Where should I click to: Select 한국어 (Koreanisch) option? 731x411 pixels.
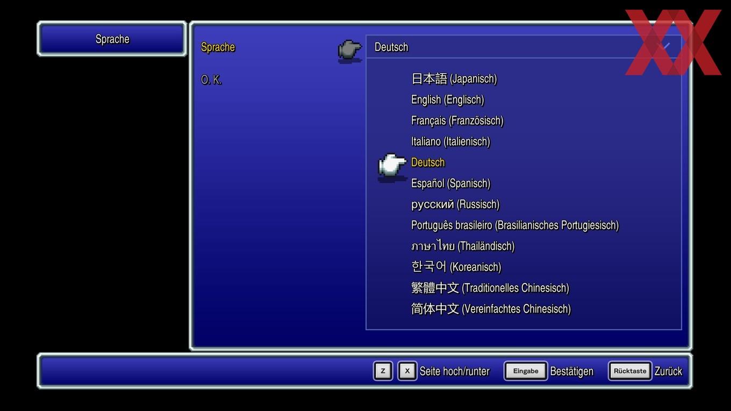click(x=456, y=268)
